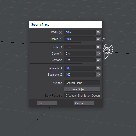
Task: Click the New Filename path field
Action: click(x=82, y=96)
